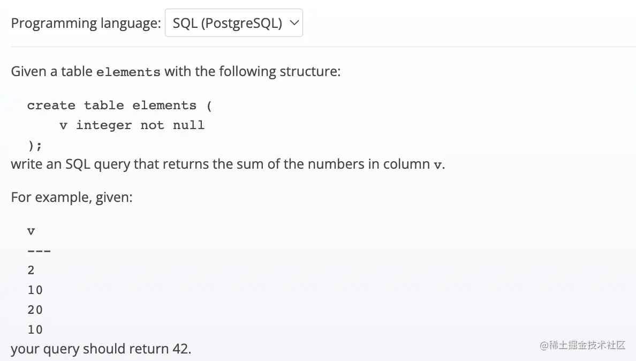Click the "create table elements (" code line
The width and height of the screenshot is (636, 361).
(119, 106)
